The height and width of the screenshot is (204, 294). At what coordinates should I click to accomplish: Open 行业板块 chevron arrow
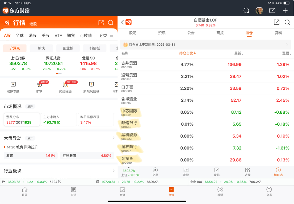(x=114, y=171)
